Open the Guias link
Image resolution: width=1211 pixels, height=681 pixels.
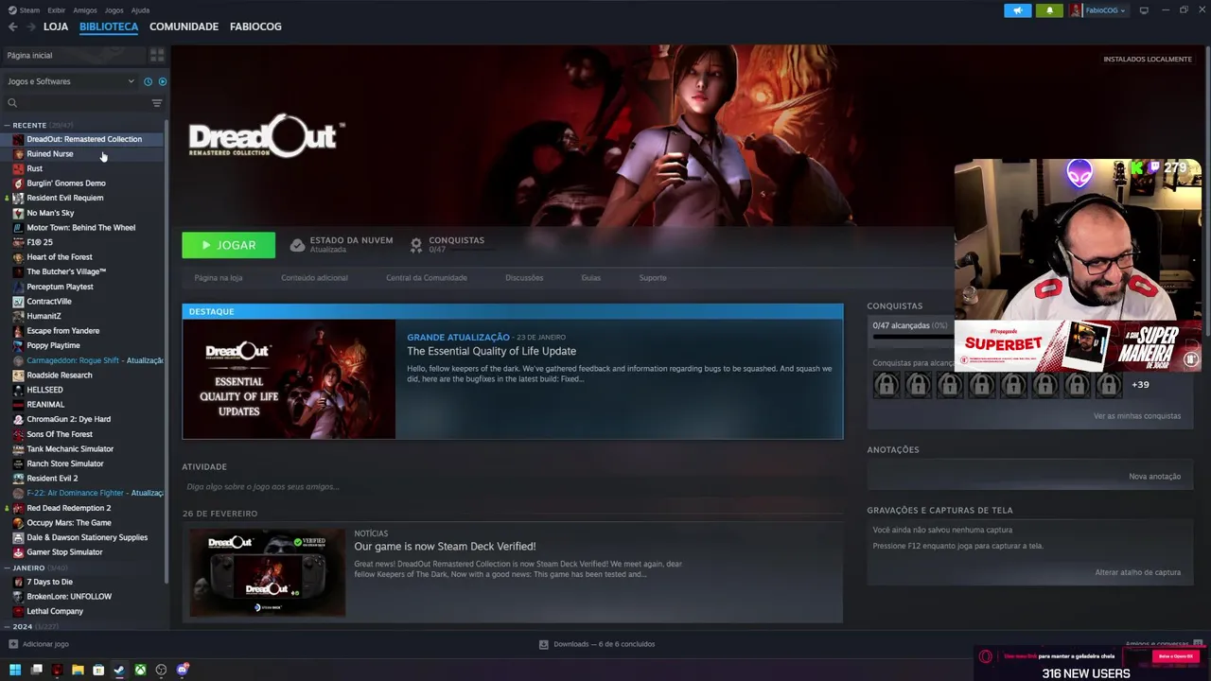click(x=590, y=278)
